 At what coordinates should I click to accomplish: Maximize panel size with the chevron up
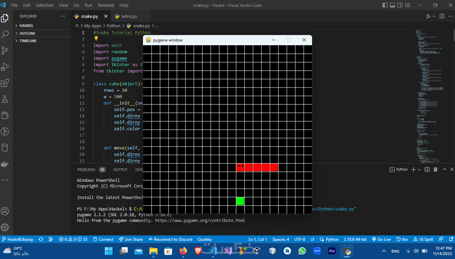(x=445, y=170)
